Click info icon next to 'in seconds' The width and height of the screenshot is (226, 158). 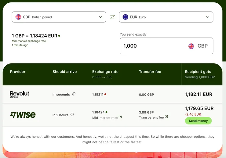[74, 94]
